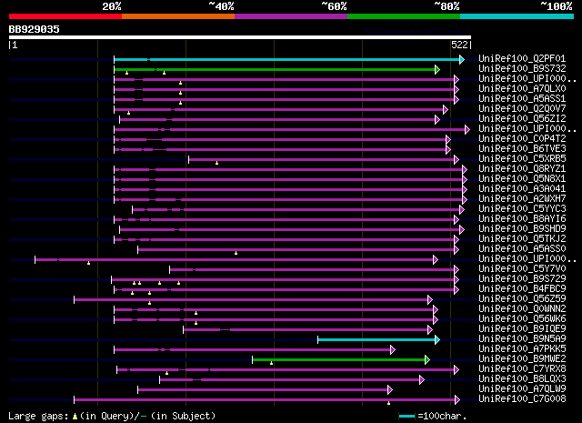Open the UniRef100_A7QLX0 hit label
This screenshot has height=423, width=582.
(522, 89)
